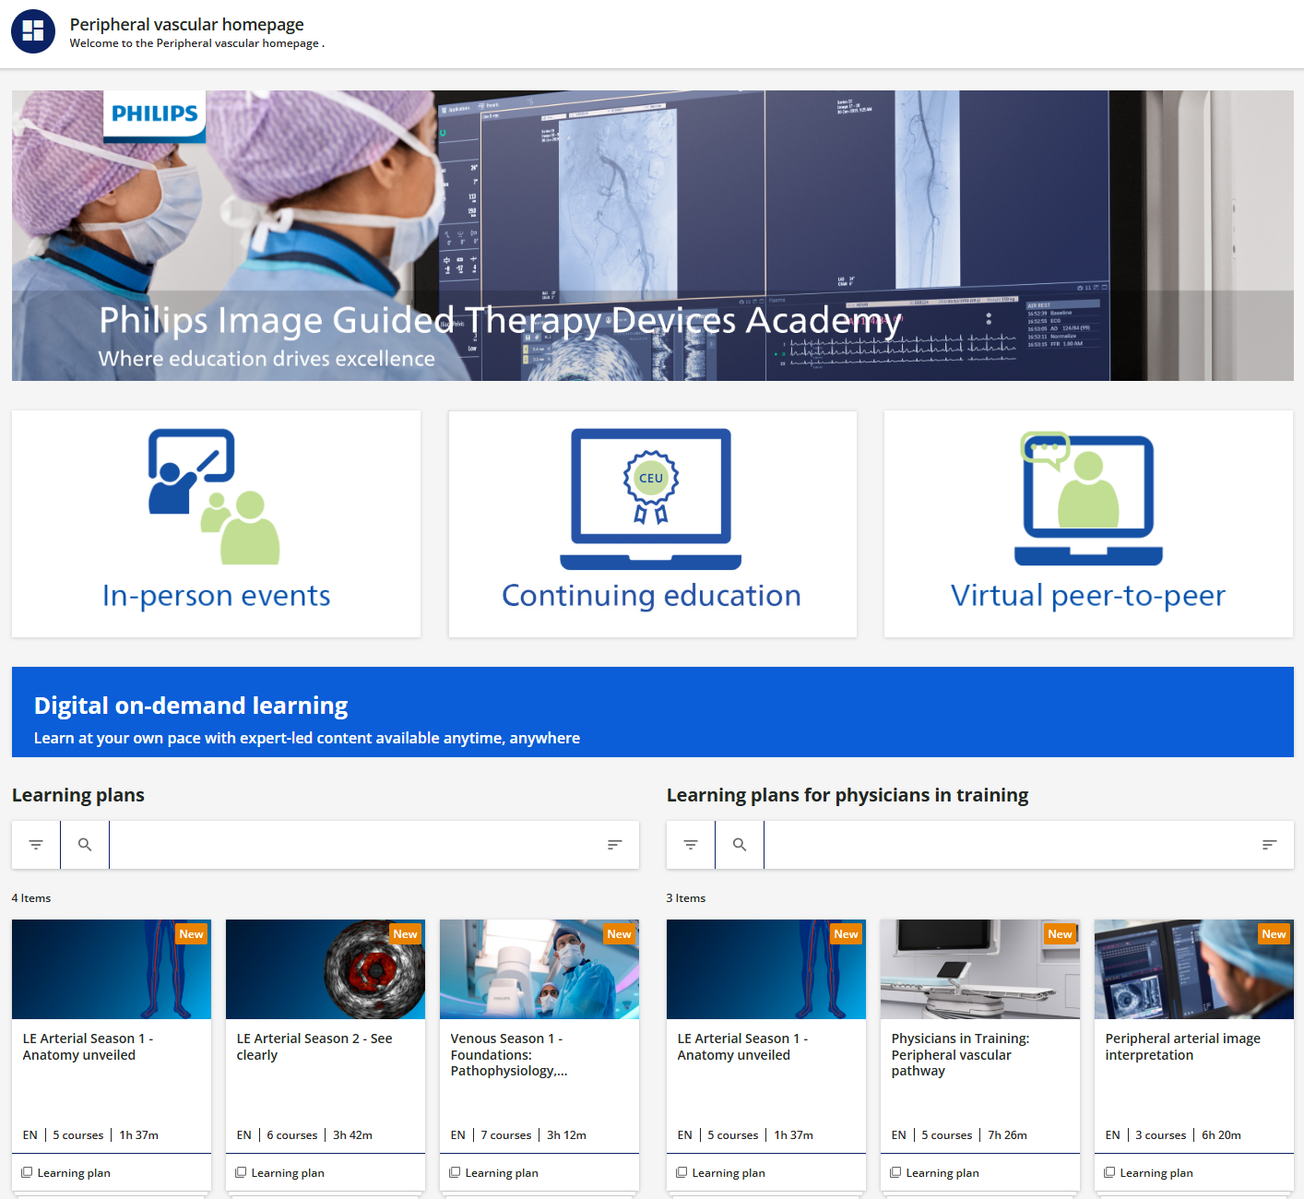
Task: Open filter icon in physicians in training toolbar
Action: [691, 845]
